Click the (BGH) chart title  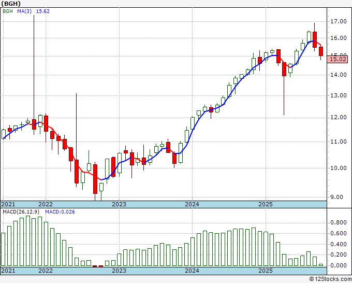11,4
